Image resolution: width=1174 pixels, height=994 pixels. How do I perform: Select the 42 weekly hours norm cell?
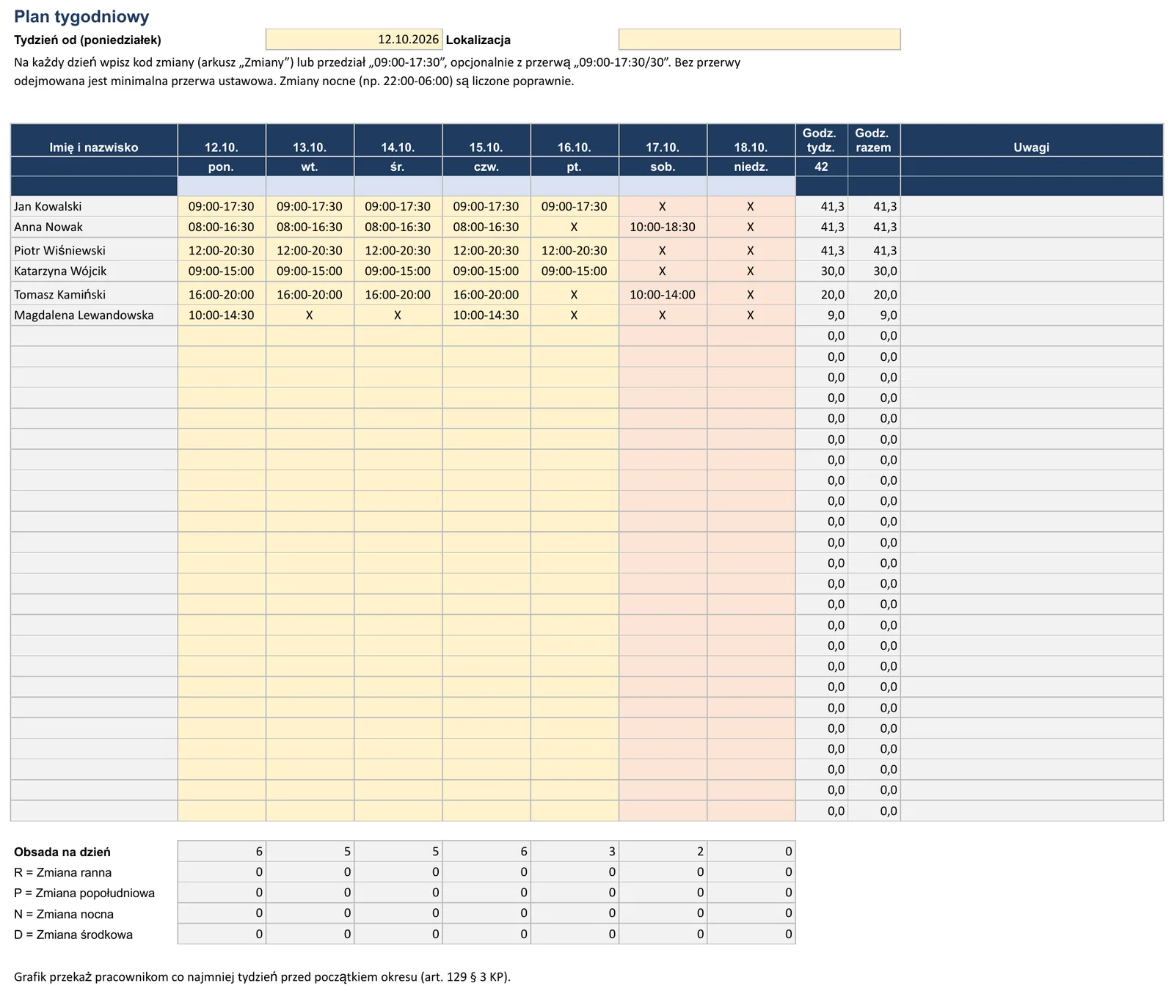point(821,167)
